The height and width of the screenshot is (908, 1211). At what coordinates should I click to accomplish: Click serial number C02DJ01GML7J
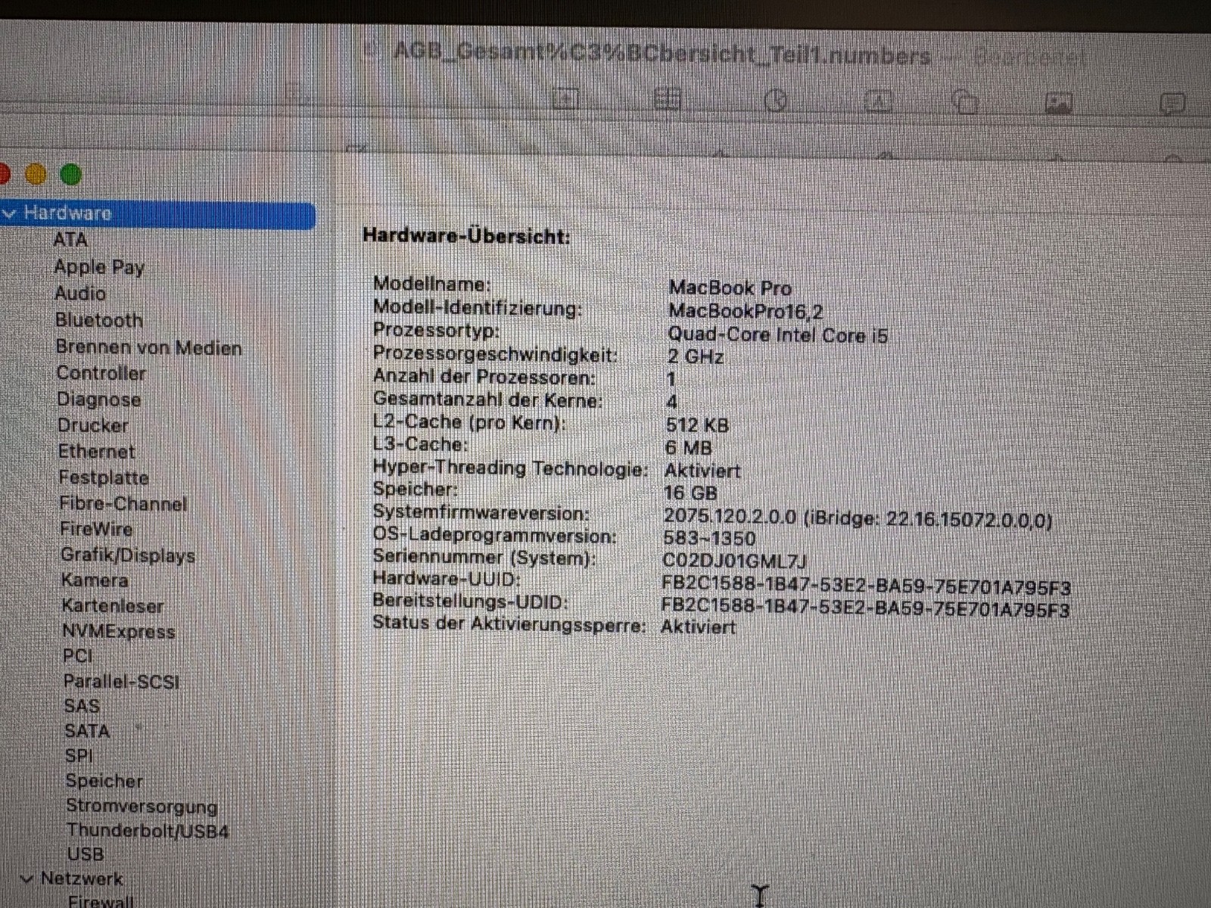click(734, 561)
